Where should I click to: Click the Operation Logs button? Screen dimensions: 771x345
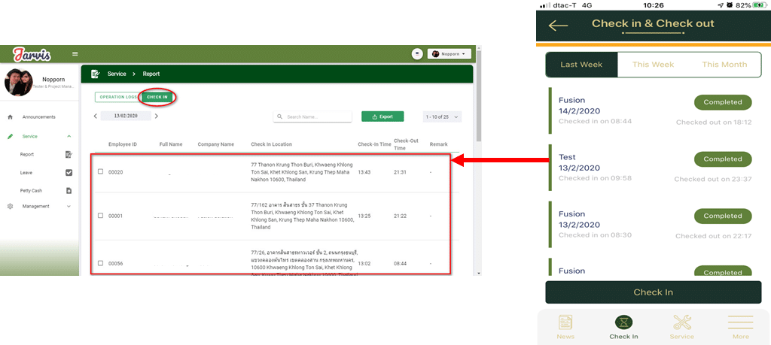pos(117,97)
